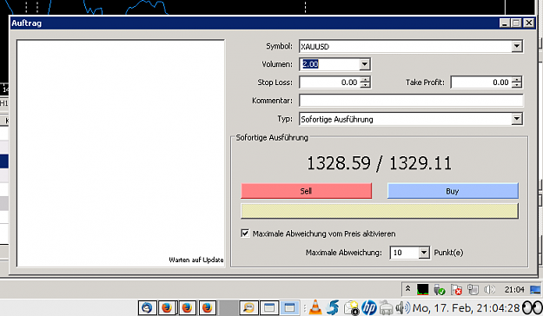Open the Thunderbird taskbar entry
This screenshot has width=543, height=316.
tap(147, 307)
